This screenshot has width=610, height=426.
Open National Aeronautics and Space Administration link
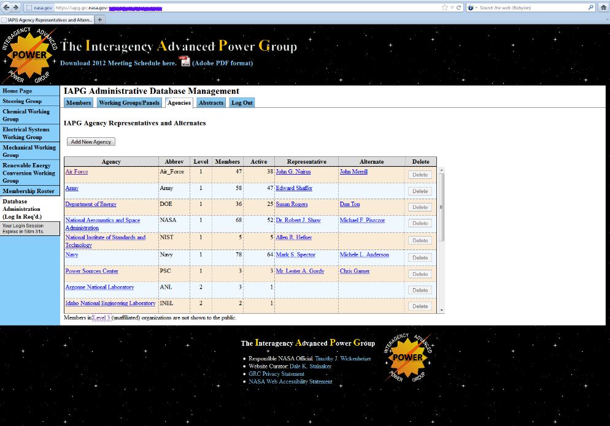pyautogui.click(x=102, y=224)
